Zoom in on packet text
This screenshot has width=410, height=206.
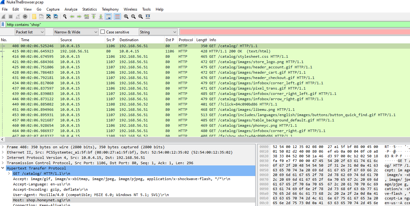pos(126,17)
